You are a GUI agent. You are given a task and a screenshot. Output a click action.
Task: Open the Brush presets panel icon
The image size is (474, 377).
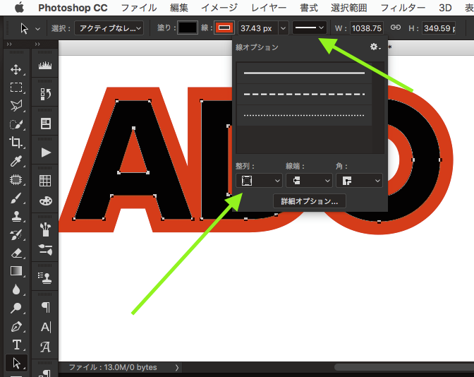click(45, 229)
